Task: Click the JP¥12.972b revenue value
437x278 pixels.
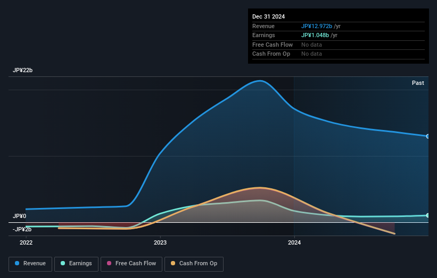Action: click(x=317, y=26)
